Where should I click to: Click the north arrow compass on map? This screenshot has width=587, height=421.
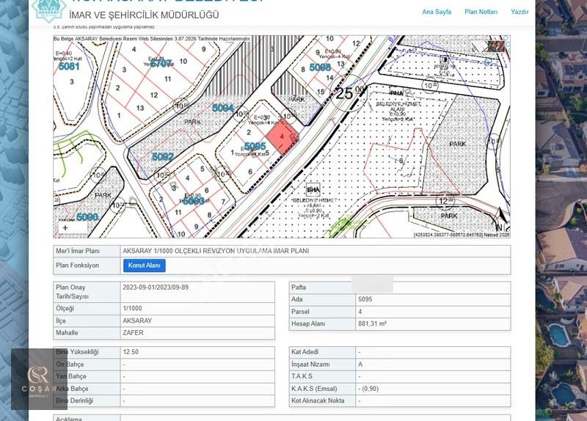(x=502, y=220)
